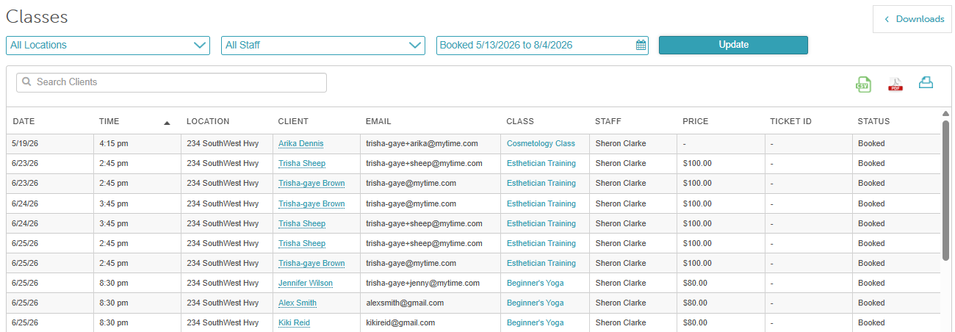Open client Jennifer Wilson

click(306, 284)
